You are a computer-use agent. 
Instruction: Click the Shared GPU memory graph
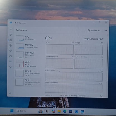click(x=74, y=88)
